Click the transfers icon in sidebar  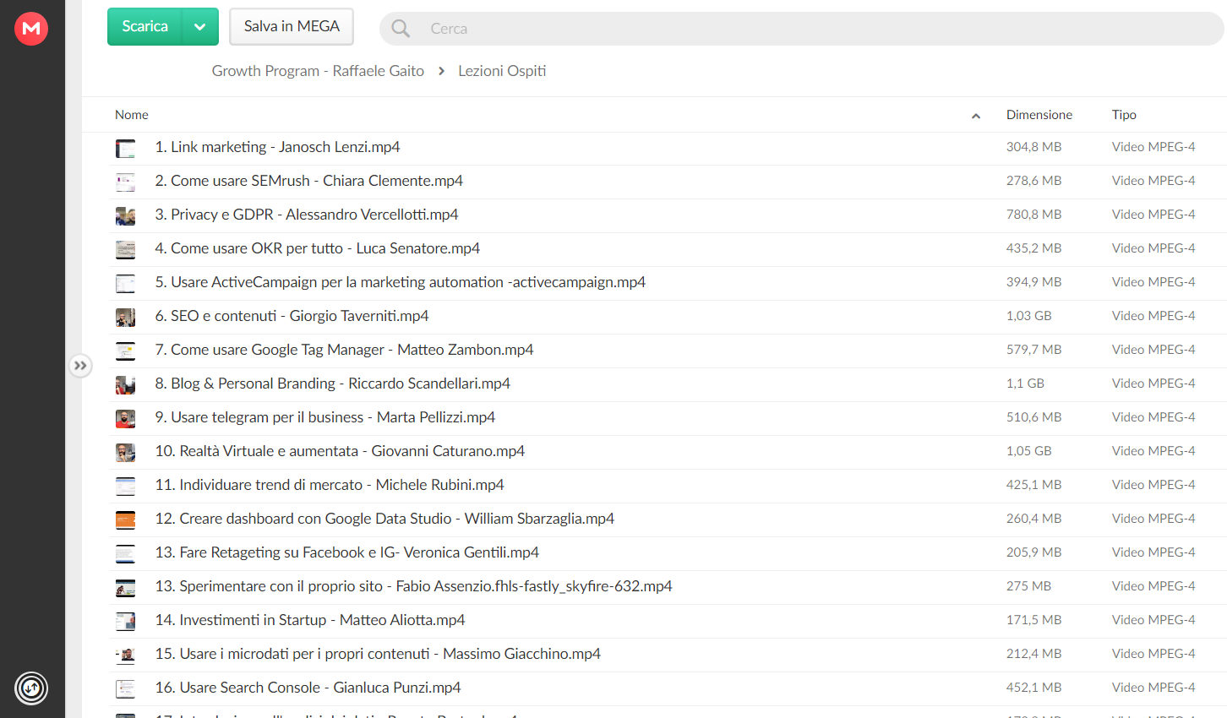[x=31, y=688]
